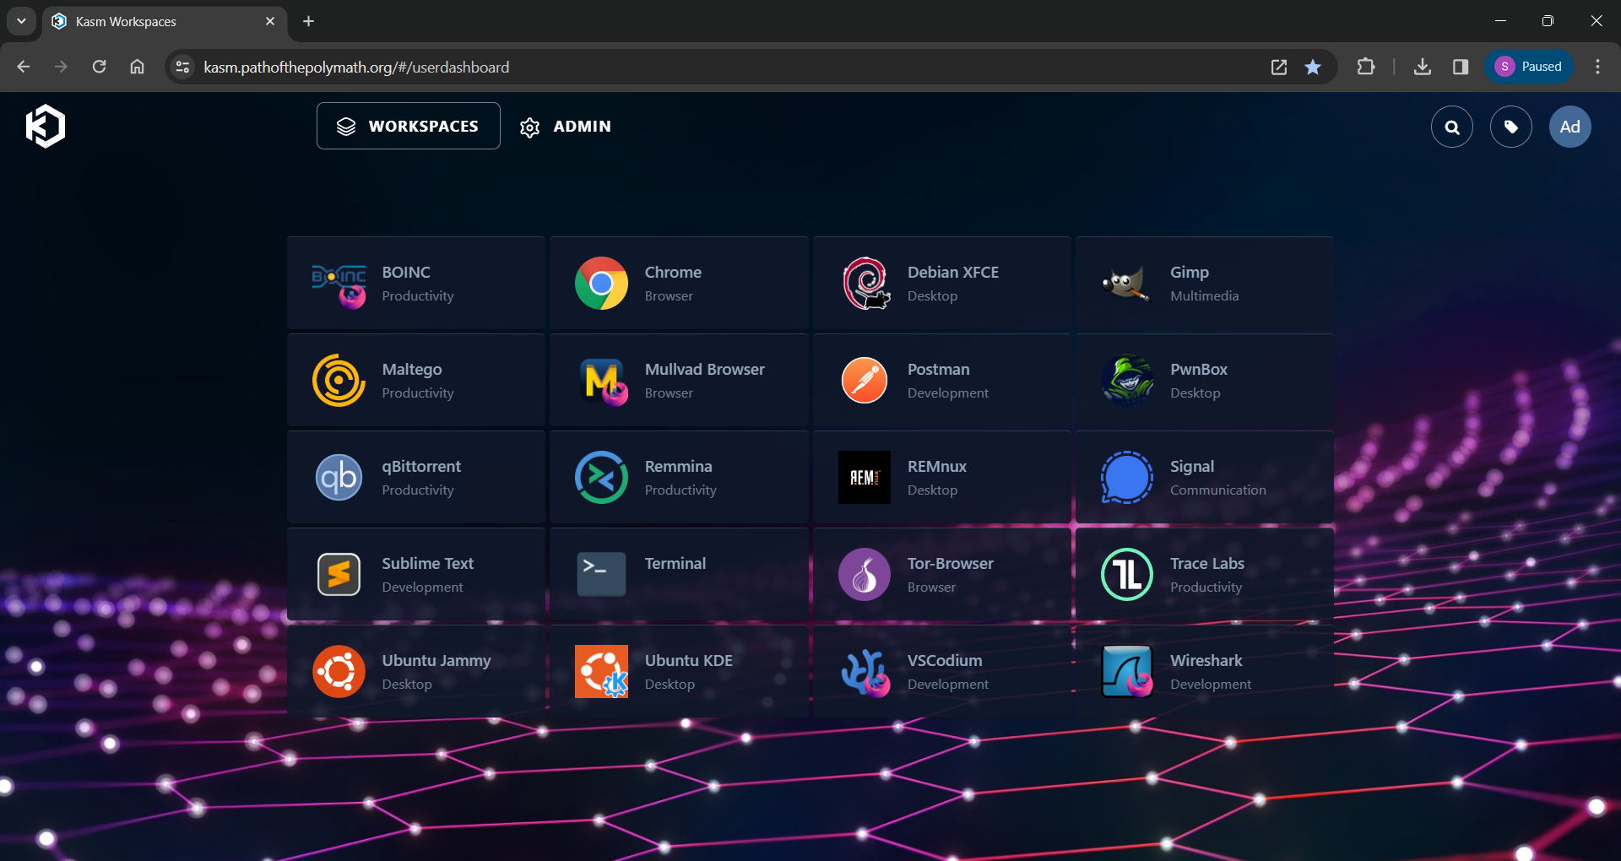The height and width of the screenshot is (861, 1621).
Task: Expand the tab search dropdown arrow
Action: [21, 21]
